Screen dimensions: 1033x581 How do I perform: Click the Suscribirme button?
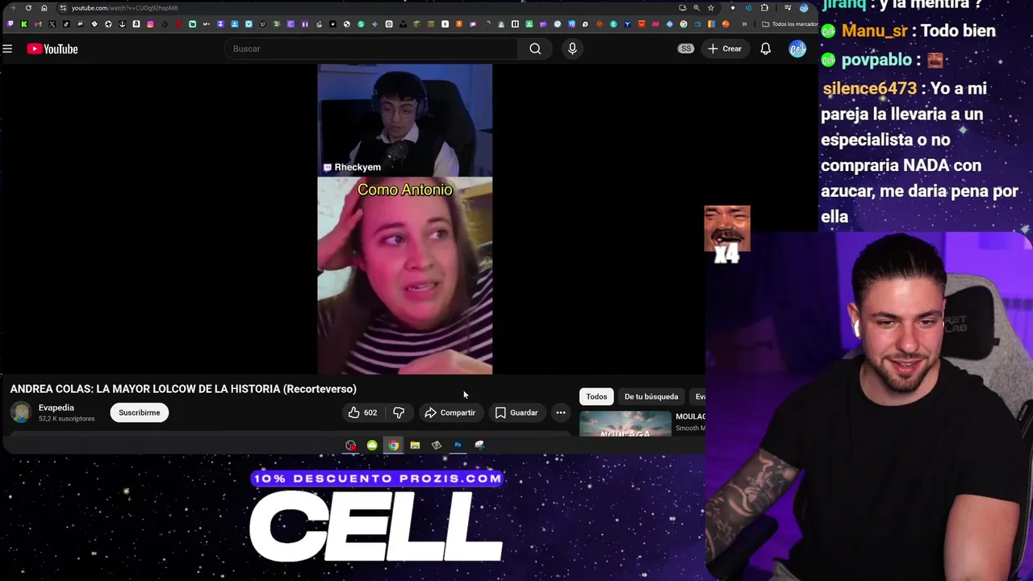coord(140,412)
